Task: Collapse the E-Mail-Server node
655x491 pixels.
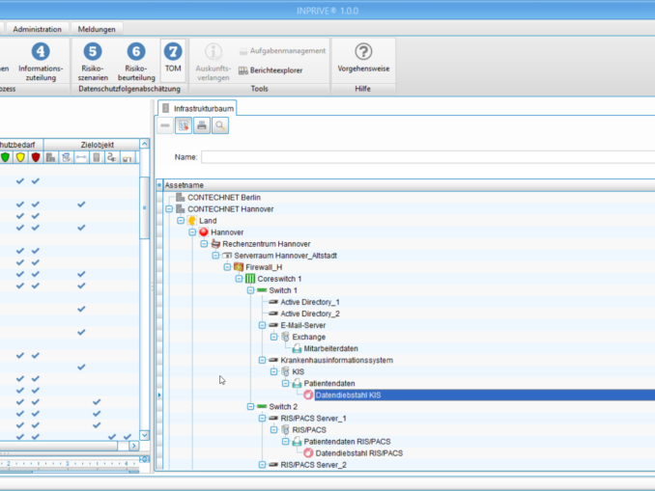Action: click(x=263, y=325)
